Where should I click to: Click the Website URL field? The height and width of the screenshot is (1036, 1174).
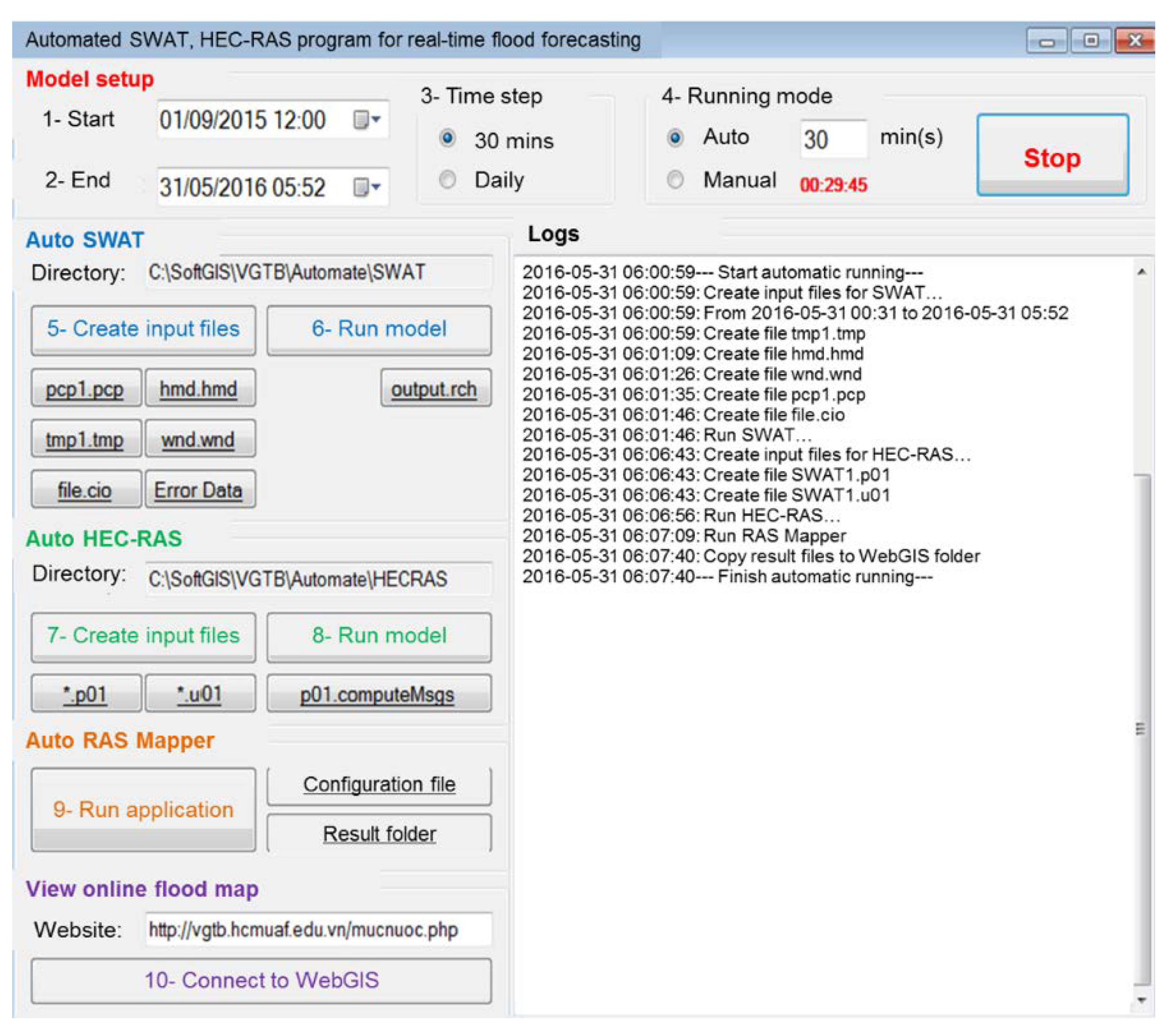[318, 929]
